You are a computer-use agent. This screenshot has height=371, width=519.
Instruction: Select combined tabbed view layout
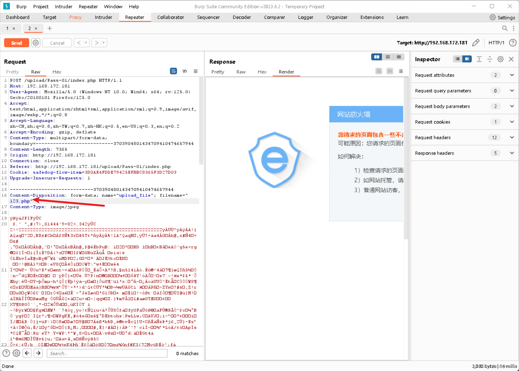[x=399, y=57]
